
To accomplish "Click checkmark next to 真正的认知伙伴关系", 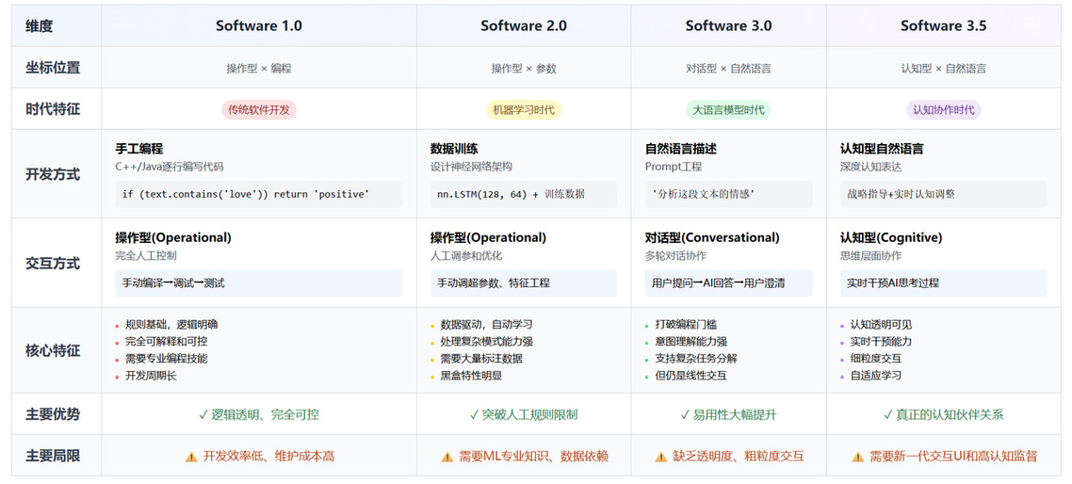I will 888,414.
